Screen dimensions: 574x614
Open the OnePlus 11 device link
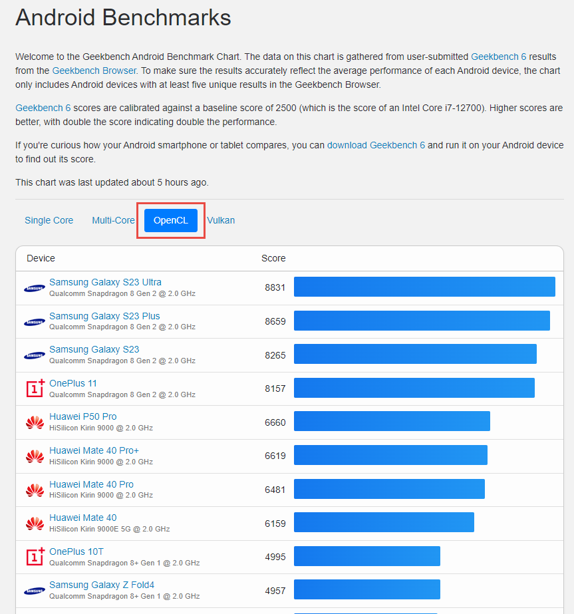pyautogui.click(x=72, y=383)
